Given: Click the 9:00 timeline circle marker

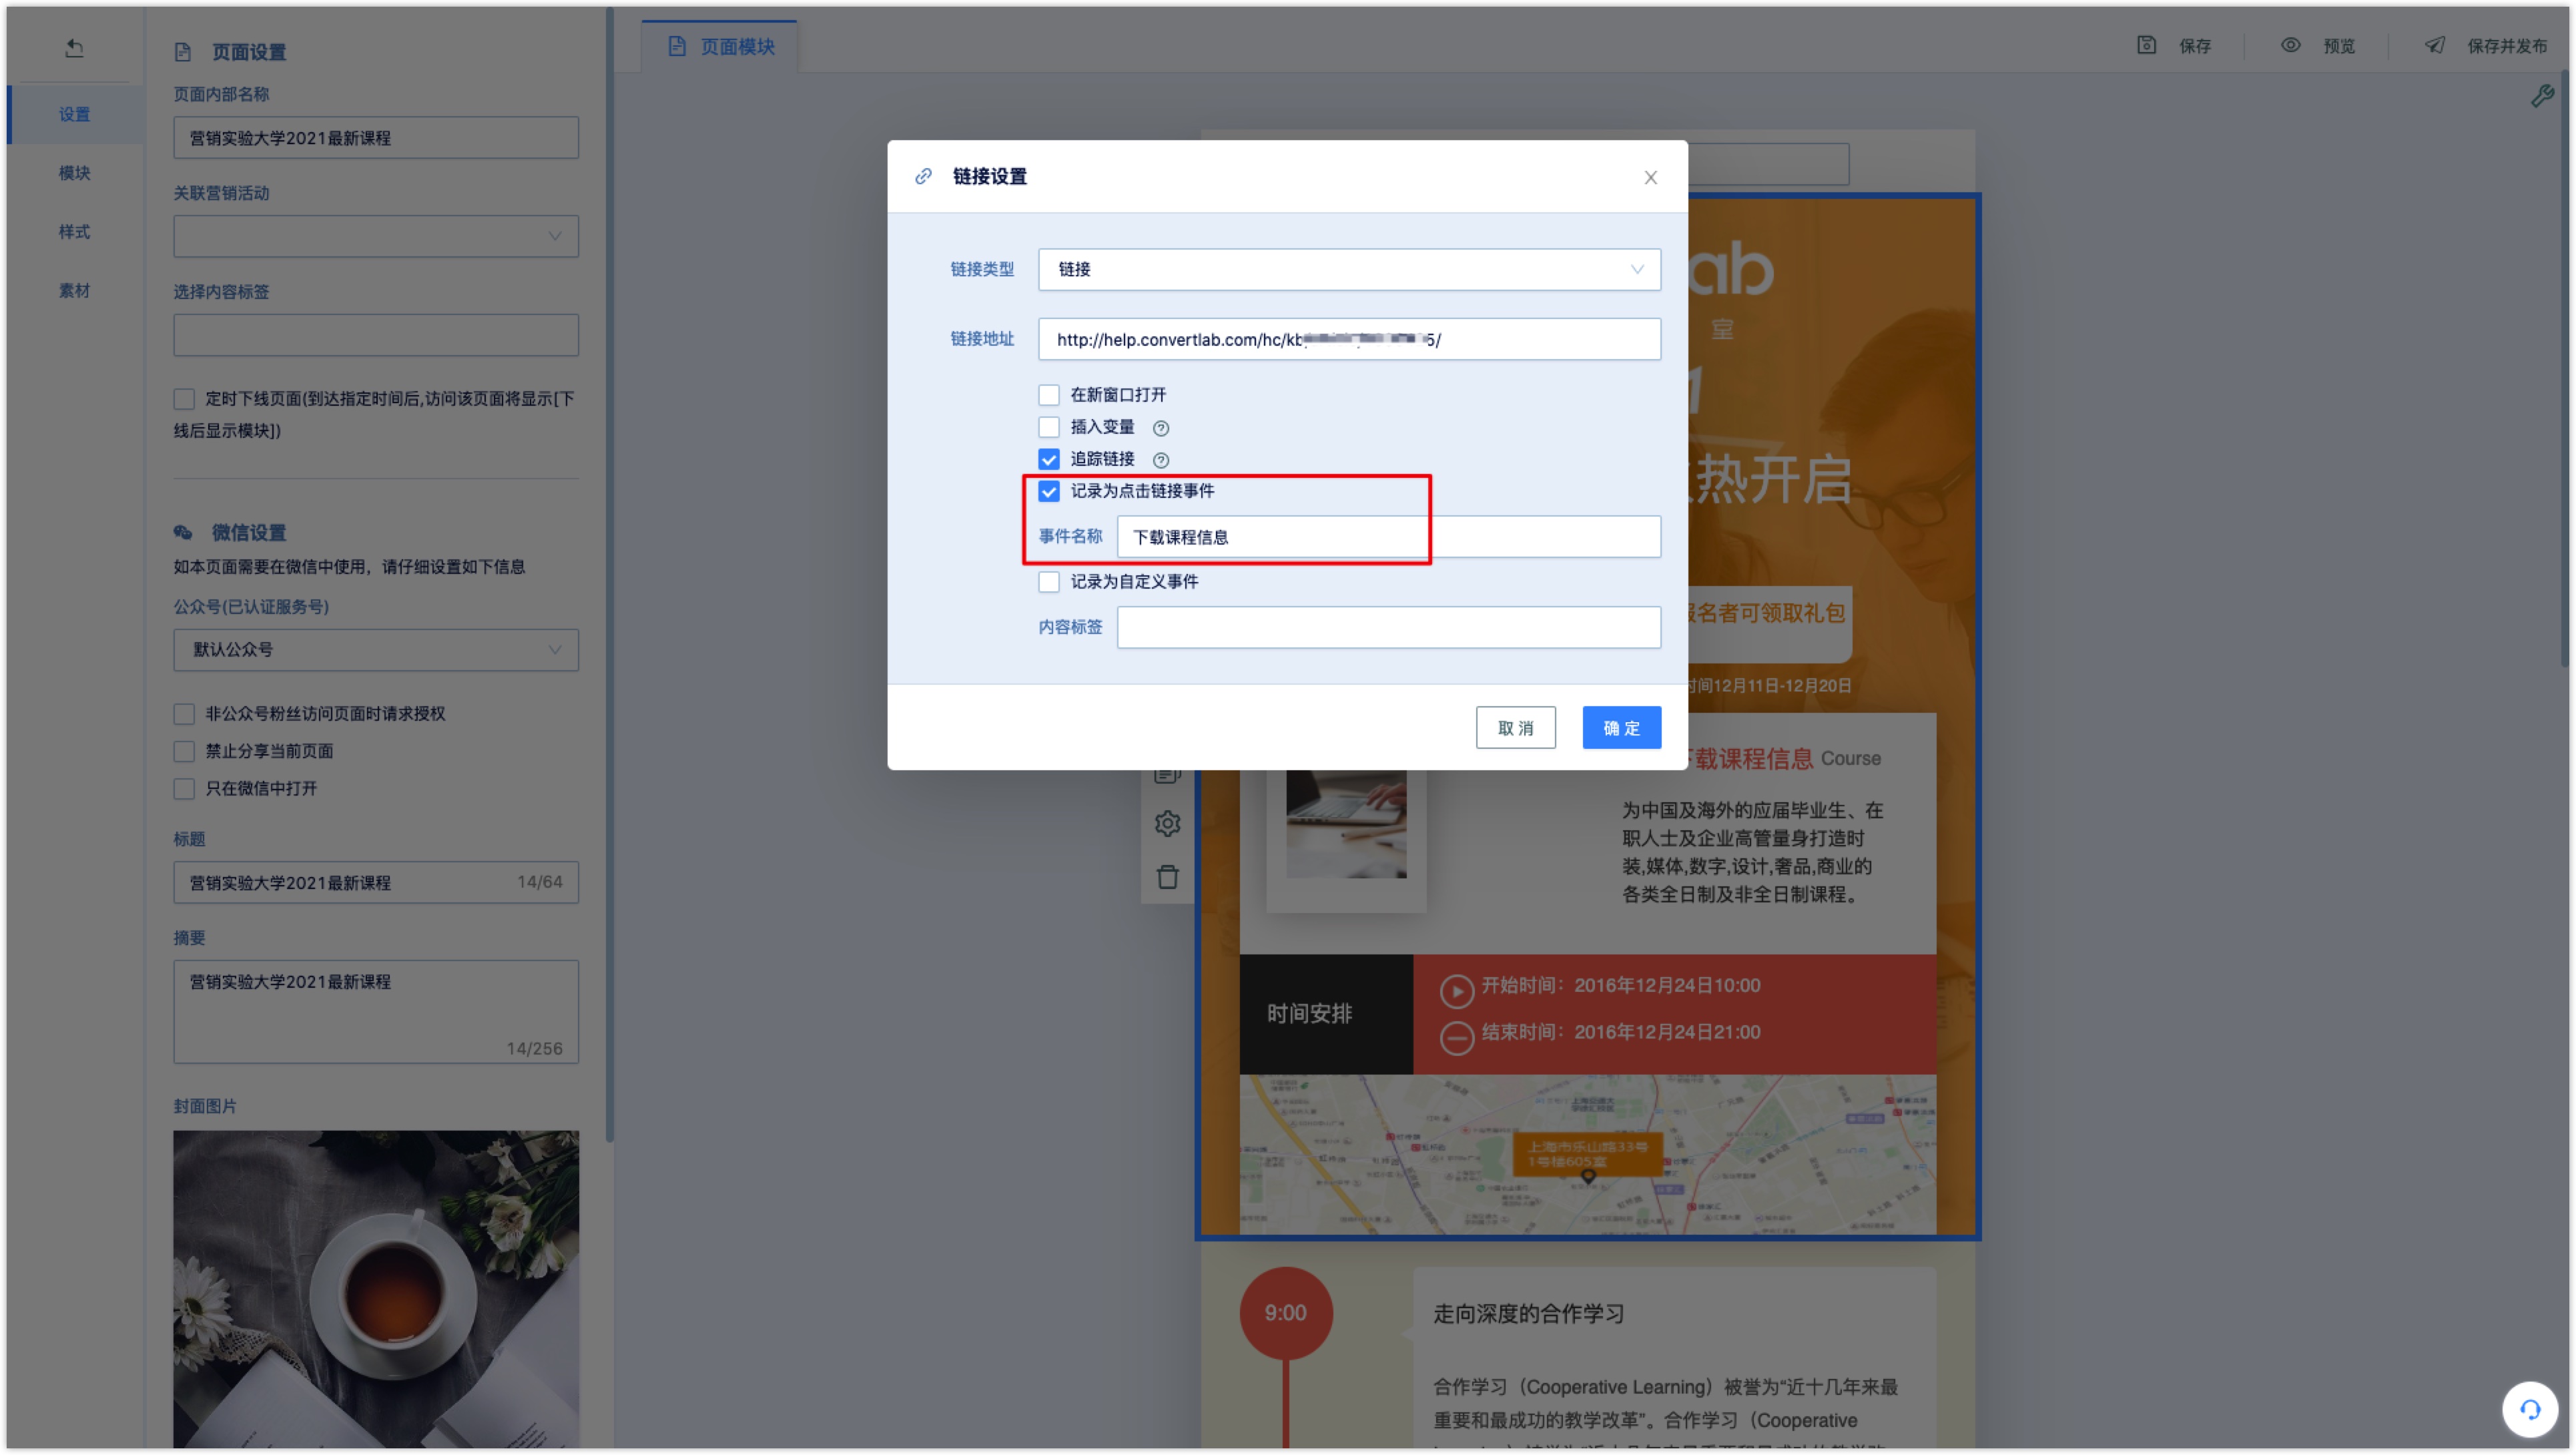Looking at the screenshot, I should (1285, 1312).
